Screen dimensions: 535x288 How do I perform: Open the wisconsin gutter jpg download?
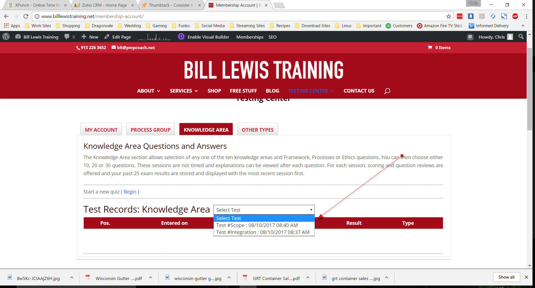point(194,278)
